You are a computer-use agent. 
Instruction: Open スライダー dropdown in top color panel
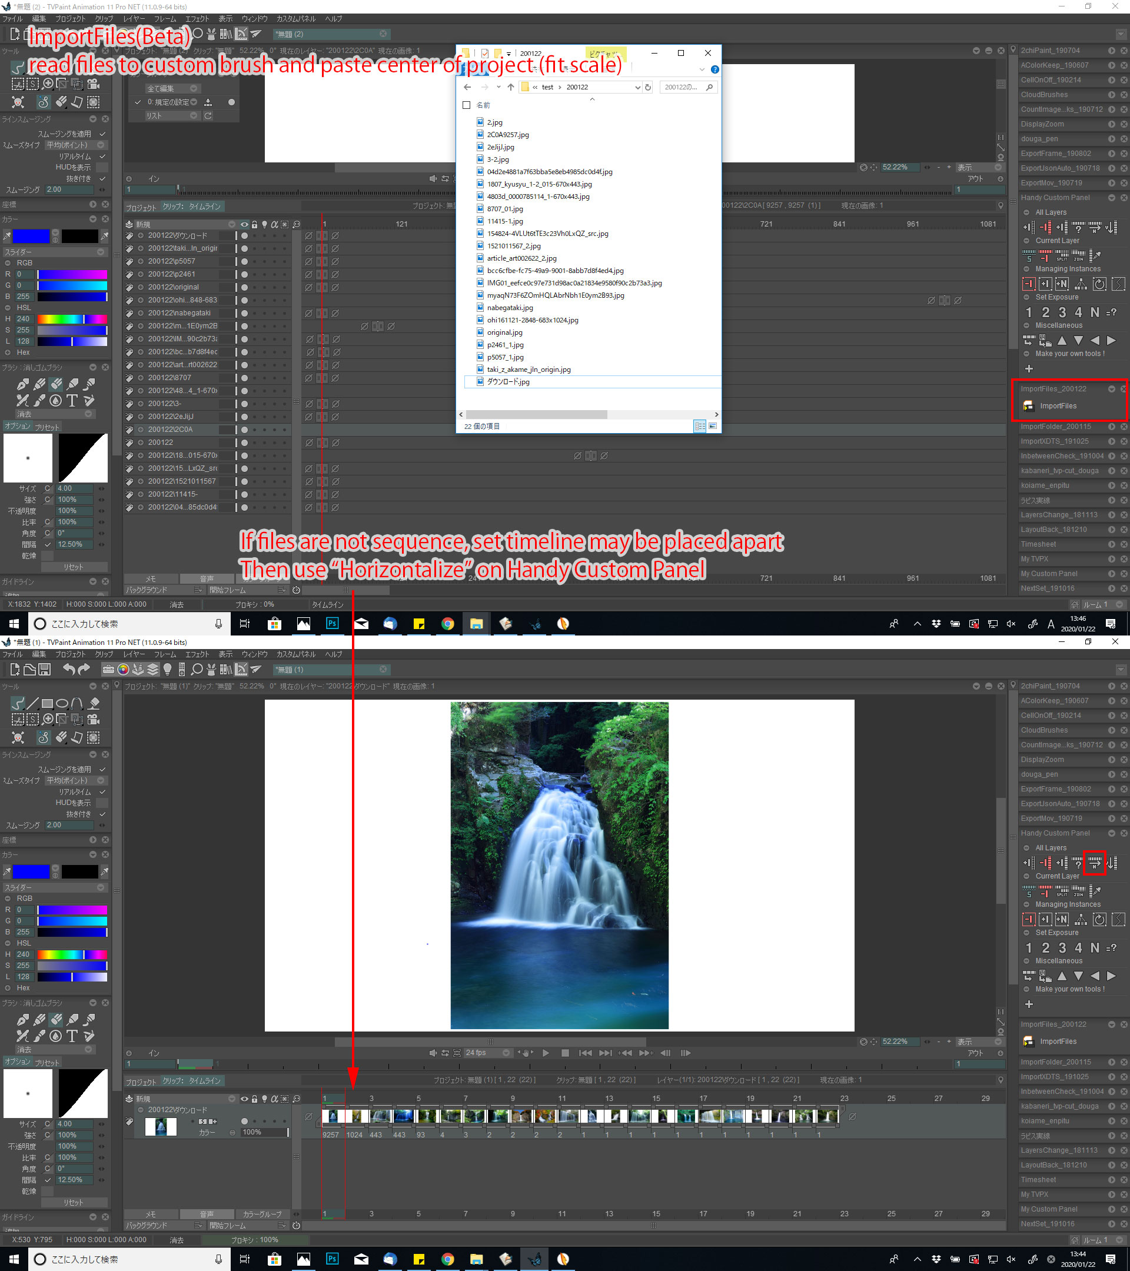[54, 252]
